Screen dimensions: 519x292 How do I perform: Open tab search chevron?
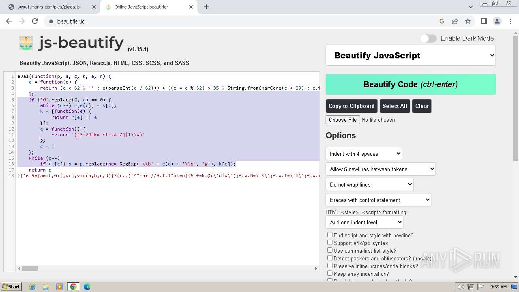click(470, 7)
